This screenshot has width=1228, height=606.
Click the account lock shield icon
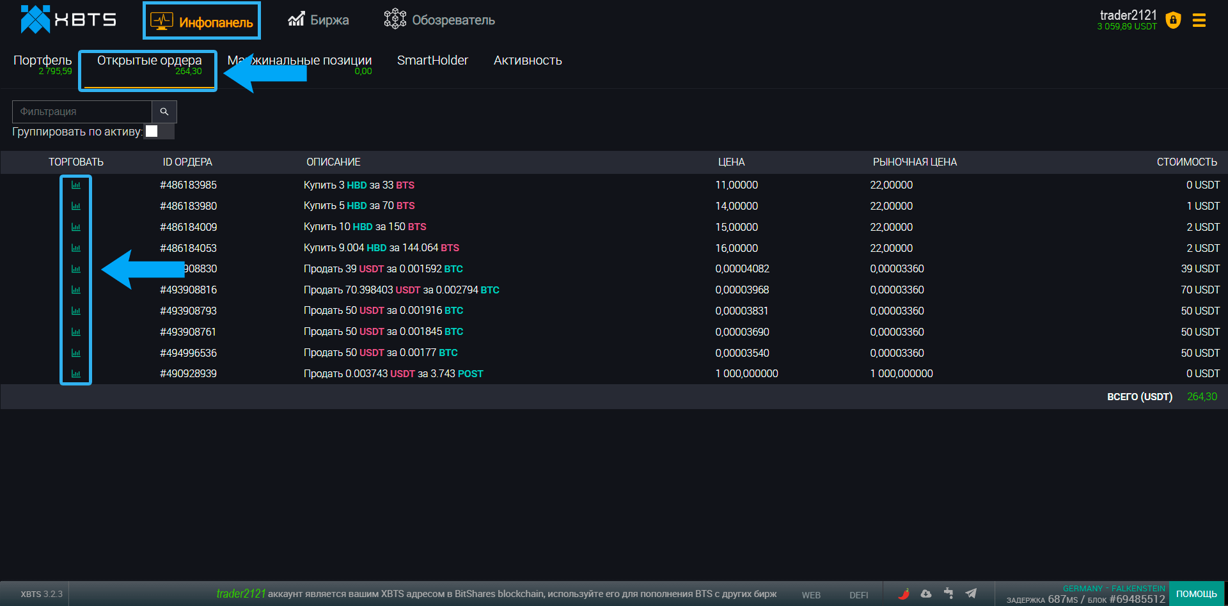pyautogui.click(x=1173, y=20)
